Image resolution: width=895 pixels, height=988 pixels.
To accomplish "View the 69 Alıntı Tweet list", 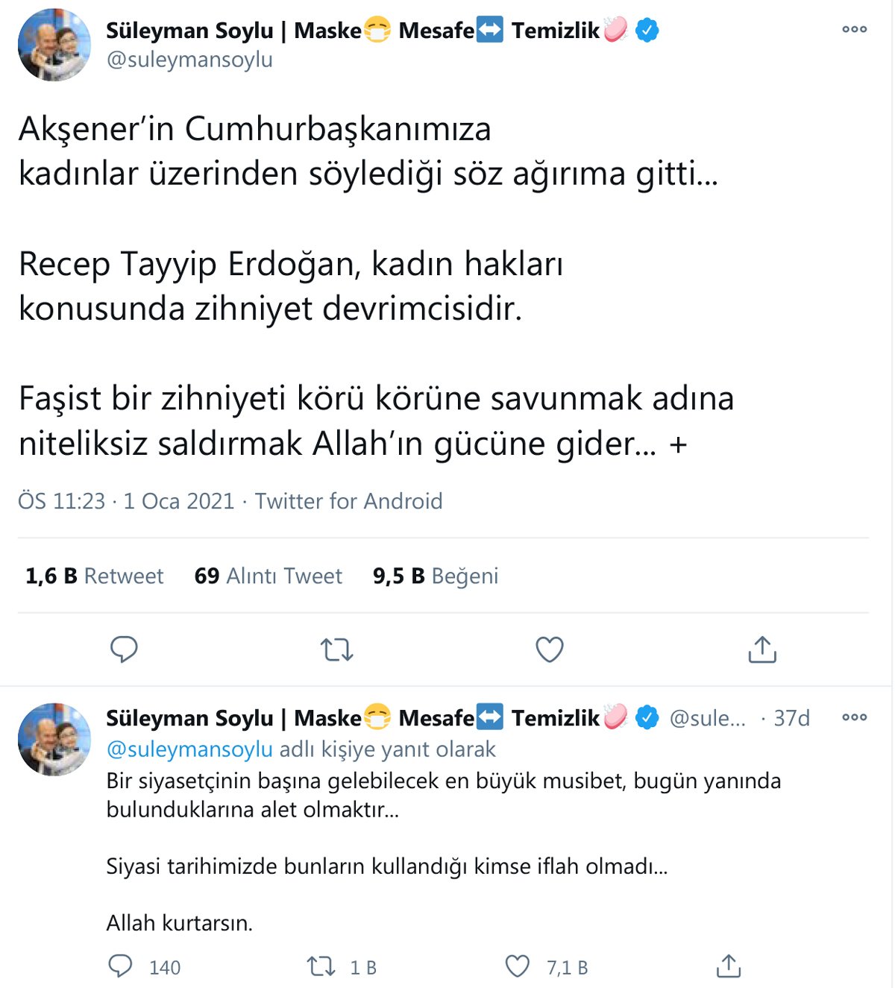I will pyautogui.click(x=268, y=576).
